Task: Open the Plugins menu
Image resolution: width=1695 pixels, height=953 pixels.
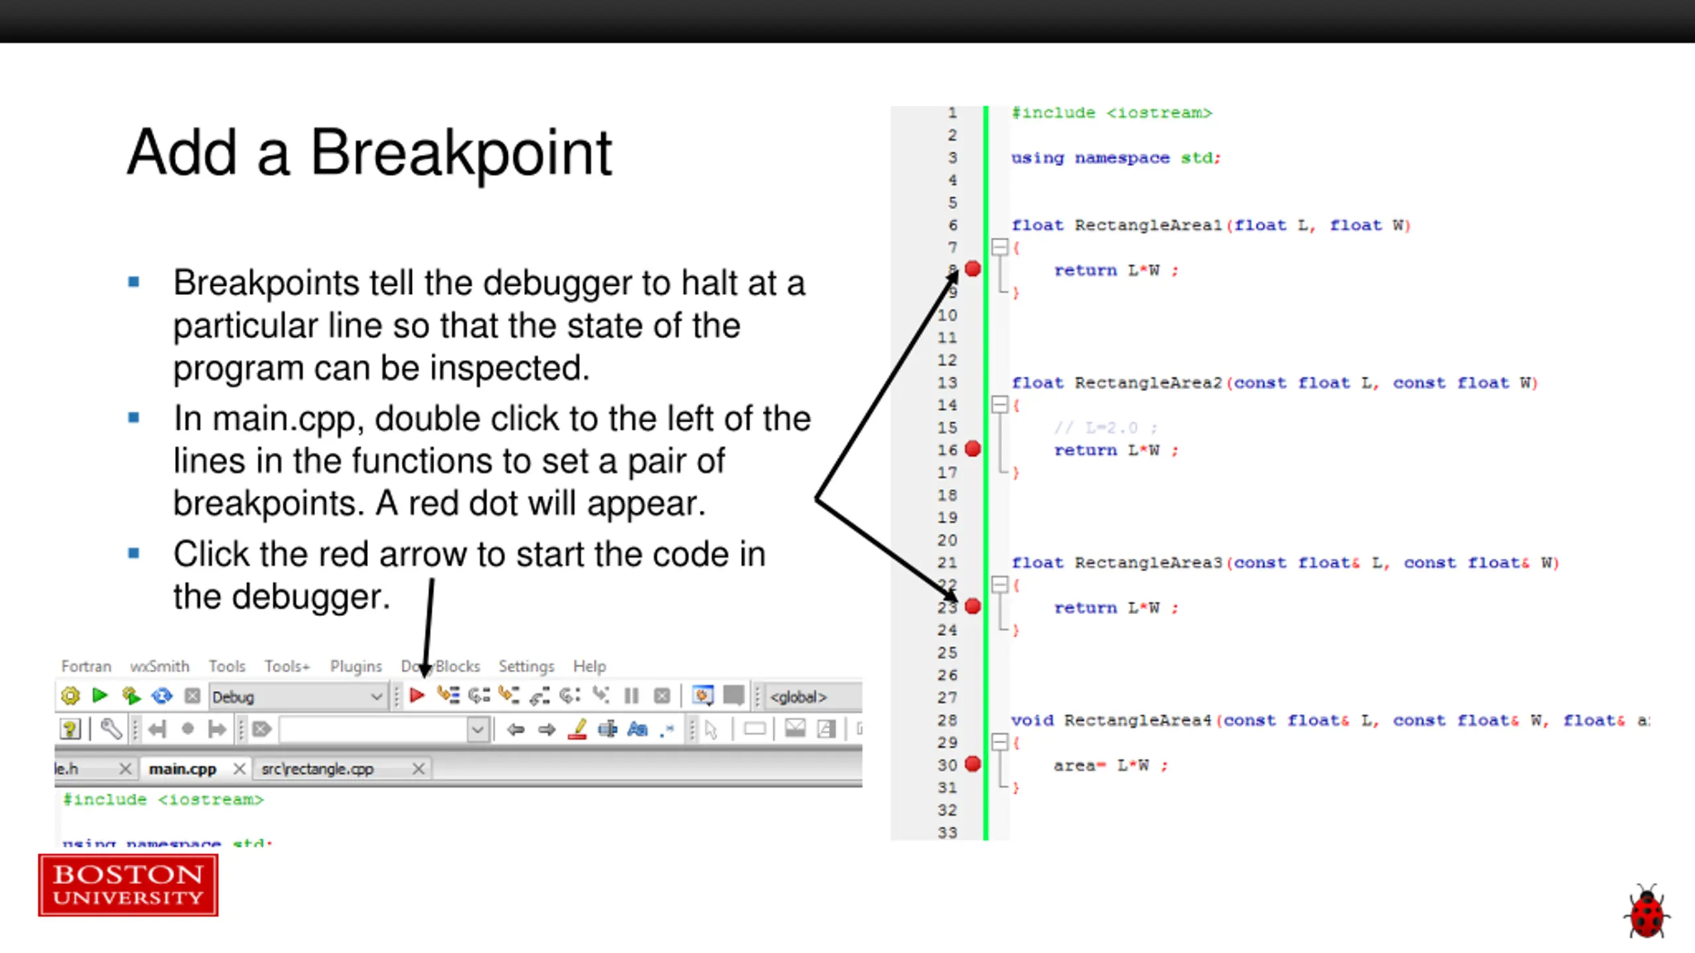Action: [356, 666]
